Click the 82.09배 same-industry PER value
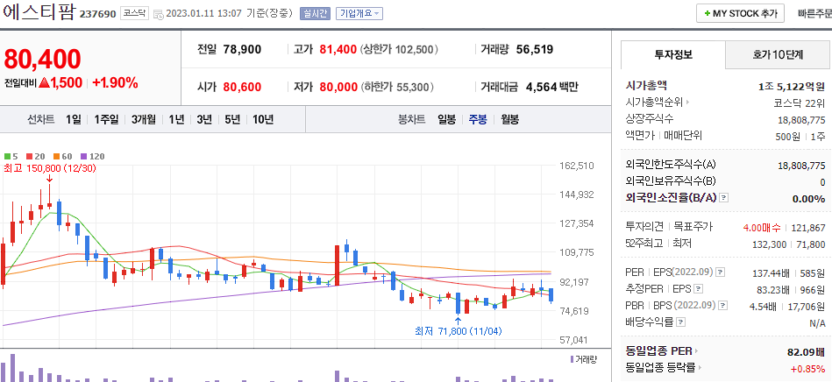 coord(807,351)
